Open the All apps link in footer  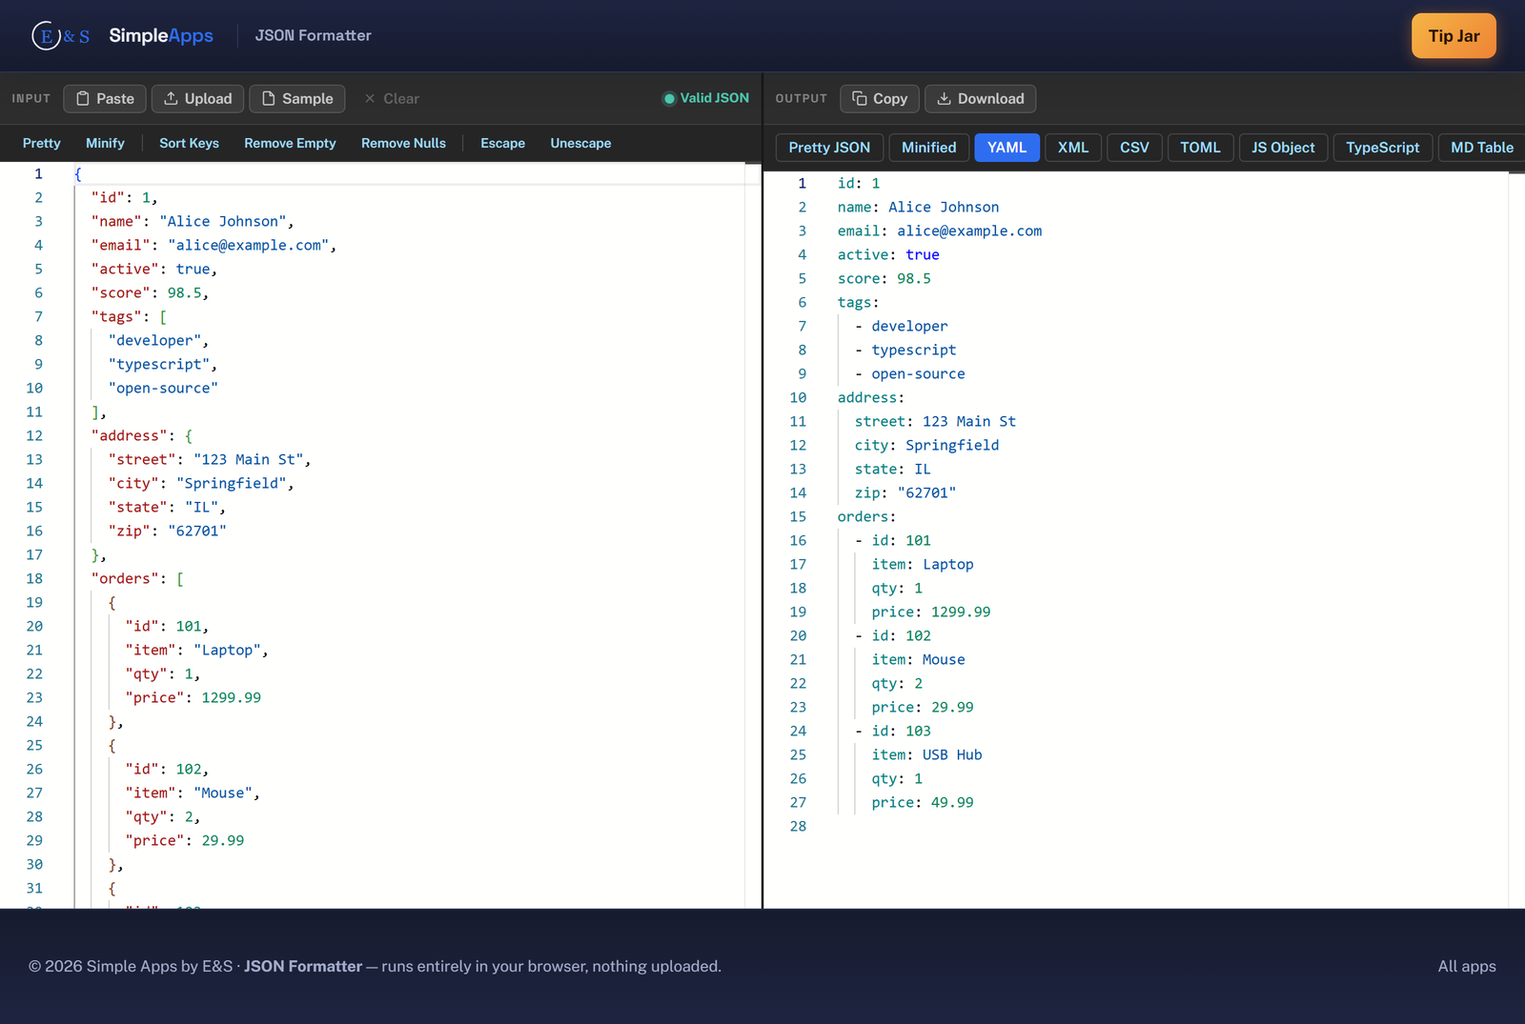click(x=1467, y=966)
